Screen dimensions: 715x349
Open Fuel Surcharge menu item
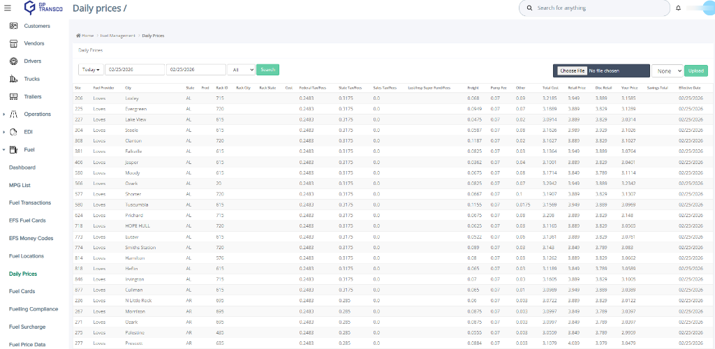28,327
